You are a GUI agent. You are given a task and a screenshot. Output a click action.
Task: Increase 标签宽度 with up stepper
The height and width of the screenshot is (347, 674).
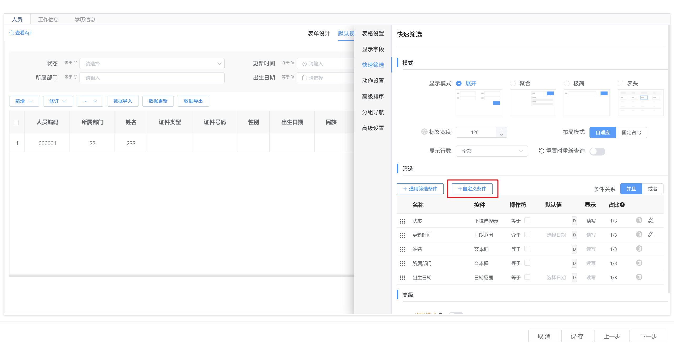point(501,130)
